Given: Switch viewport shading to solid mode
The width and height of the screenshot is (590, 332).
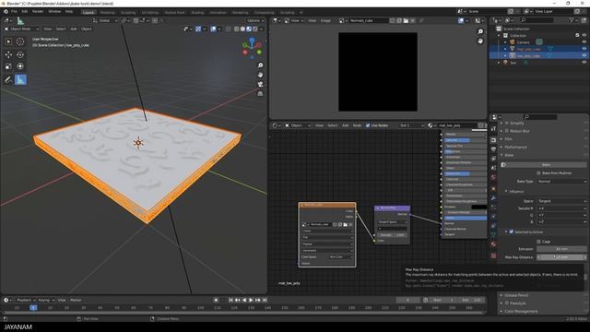Looking at the screenshot, I should click(242, 29).
